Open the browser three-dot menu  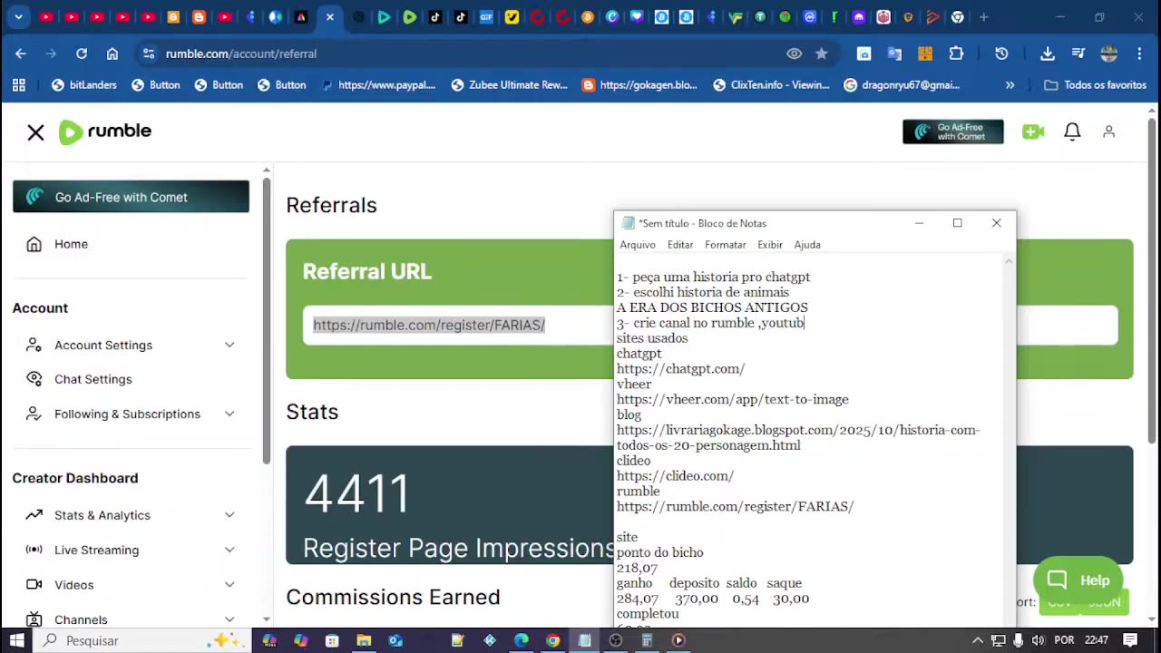tap(1139, 54)
